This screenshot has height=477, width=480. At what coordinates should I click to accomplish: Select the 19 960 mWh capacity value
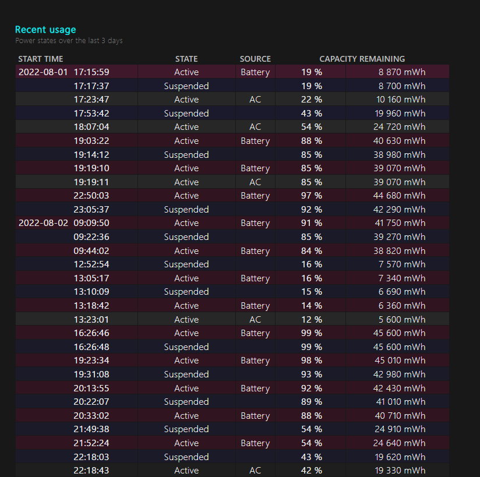[x=400, y=114]
